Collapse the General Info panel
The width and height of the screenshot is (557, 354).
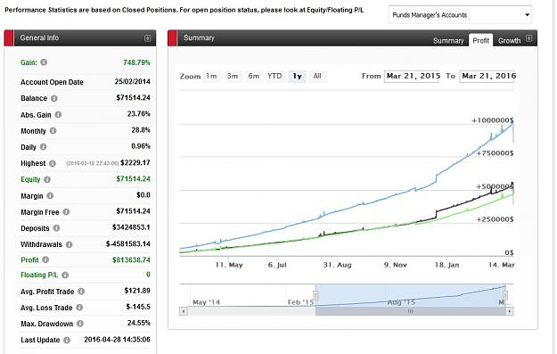pyautogui.click(x=147, y=38)
